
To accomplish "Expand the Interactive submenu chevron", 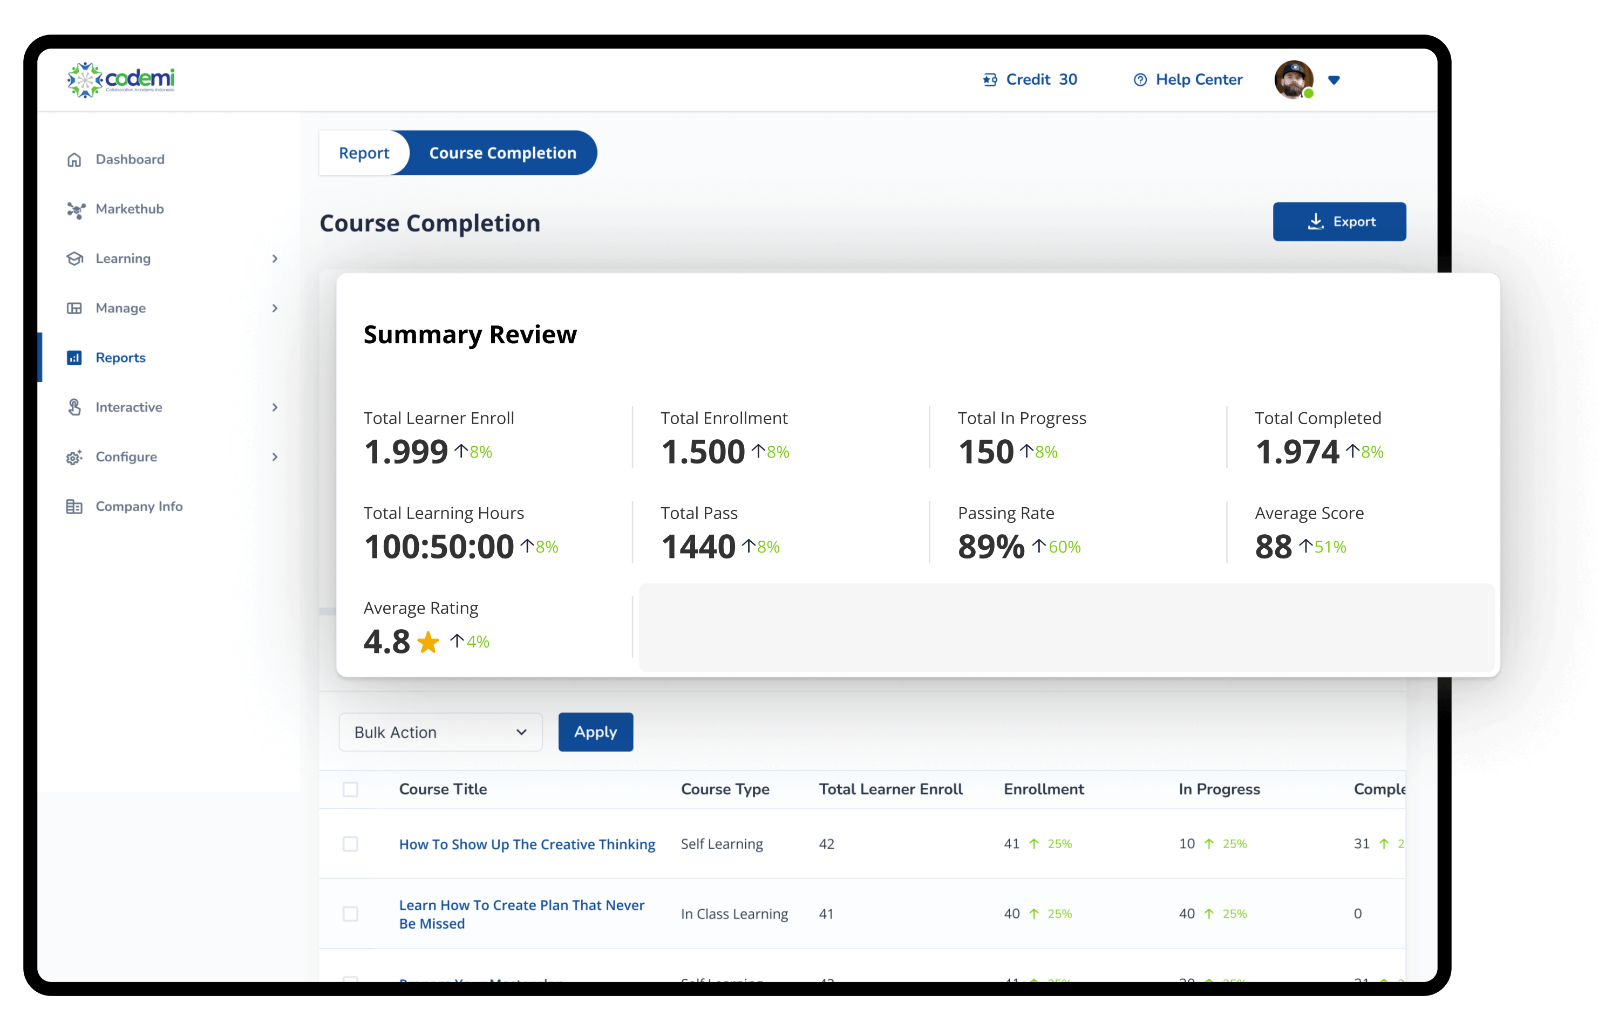I will click(275, 407).
